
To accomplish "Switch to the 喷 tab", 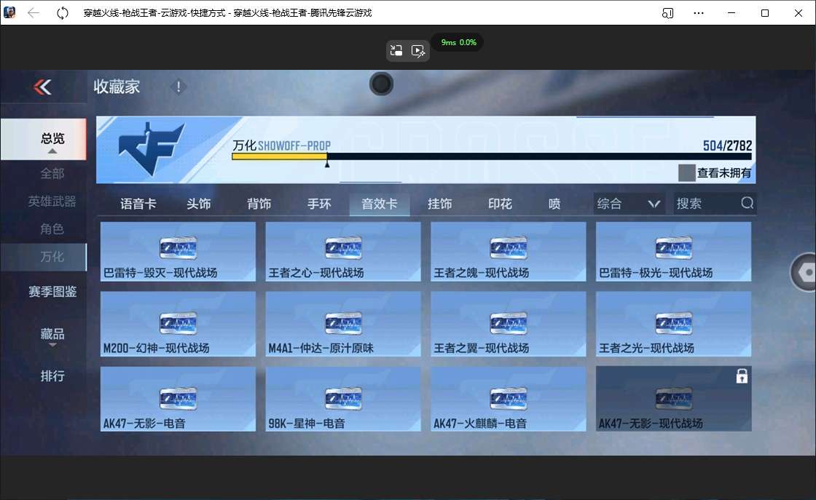I will (554, 204).
